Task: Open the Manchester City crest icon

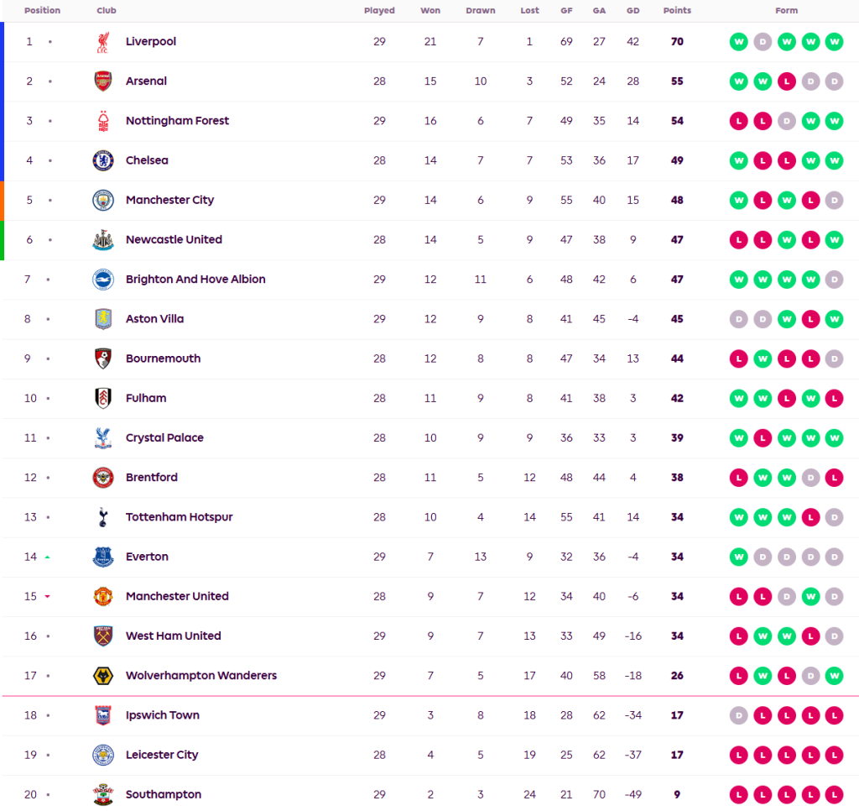Action: (x=102, y=200)
